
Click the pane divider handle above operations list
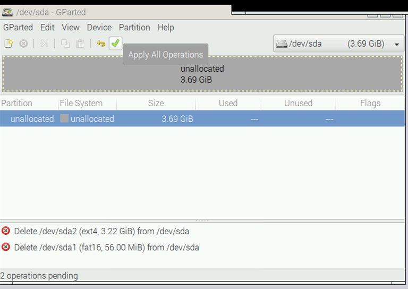[x=202, y=220]
